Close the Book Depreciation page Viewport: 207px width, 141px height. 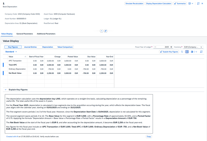202,4
